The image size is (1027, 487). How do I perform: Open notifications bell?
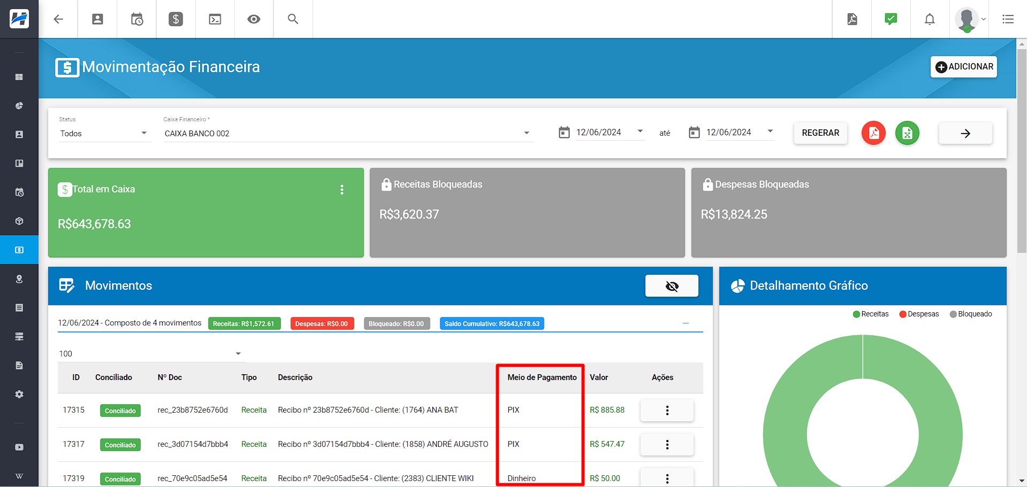pyautogui.click(x=930, y=19)
